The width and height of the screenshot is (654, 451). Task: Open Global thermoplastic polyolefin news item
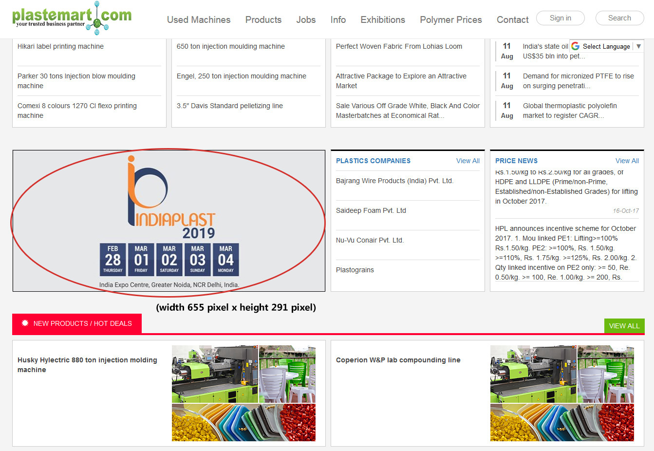coord(570,111)
